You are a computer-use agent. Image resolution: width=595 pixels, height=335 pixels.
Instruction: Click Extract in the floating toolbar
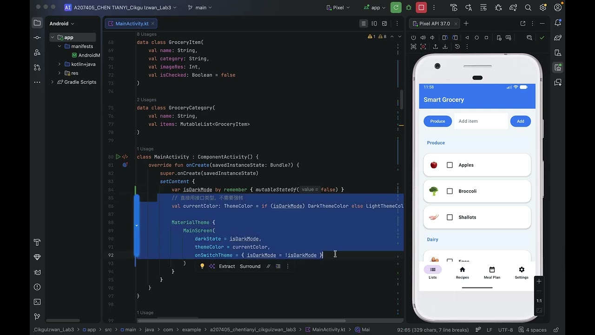pyautogui.click(x=227, y=266)
